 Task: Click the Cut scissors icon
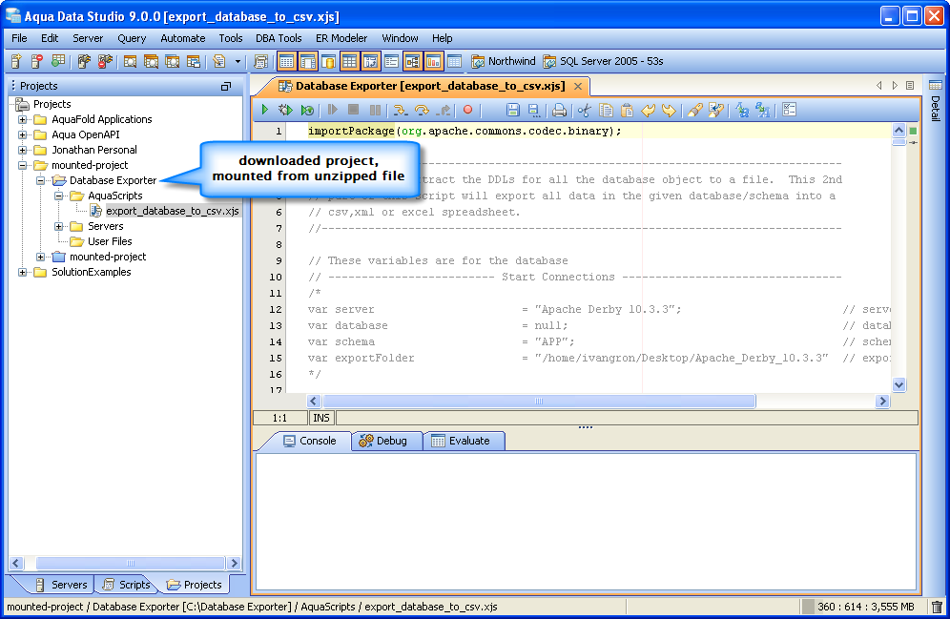point(584,110)
